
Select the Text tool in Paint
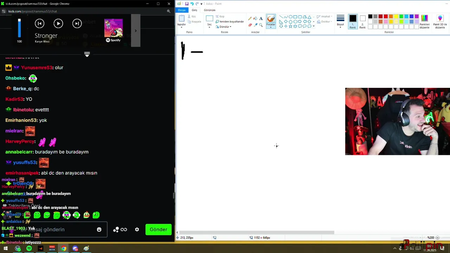[261, 19]
